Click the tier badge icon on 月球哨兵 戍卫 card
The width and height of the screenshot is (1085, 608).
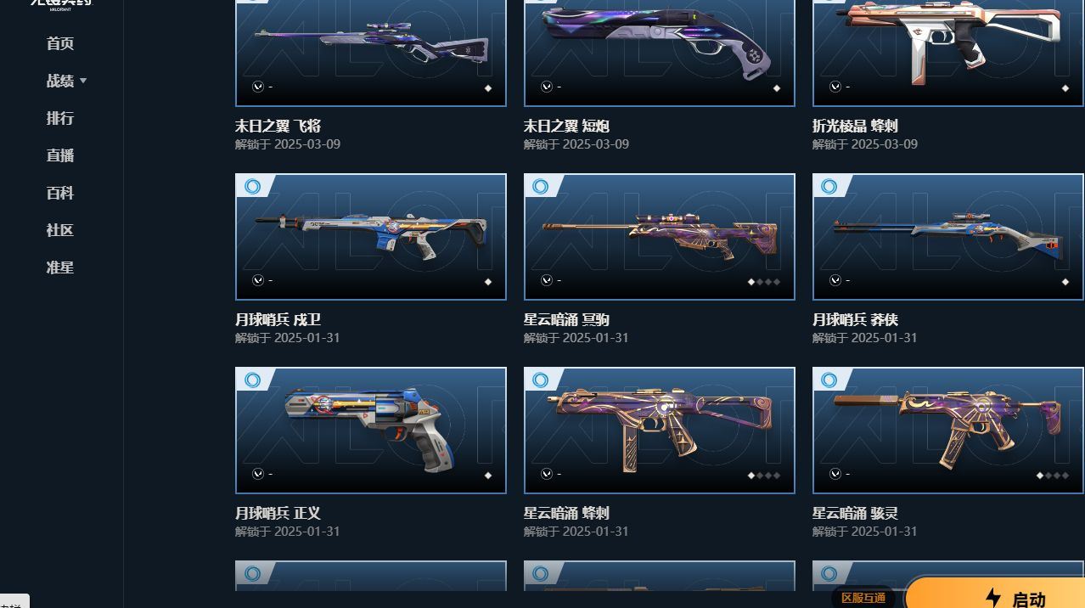click(x=252, y=186)
